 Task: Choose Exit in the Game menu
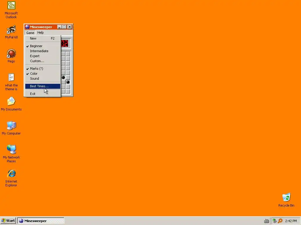click(x=43, y=94)
